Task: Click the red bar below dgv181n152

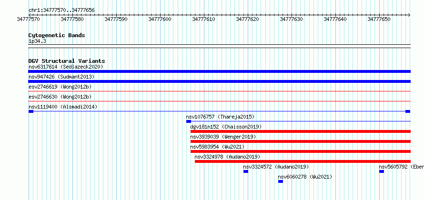Action: tap(301, 131)
